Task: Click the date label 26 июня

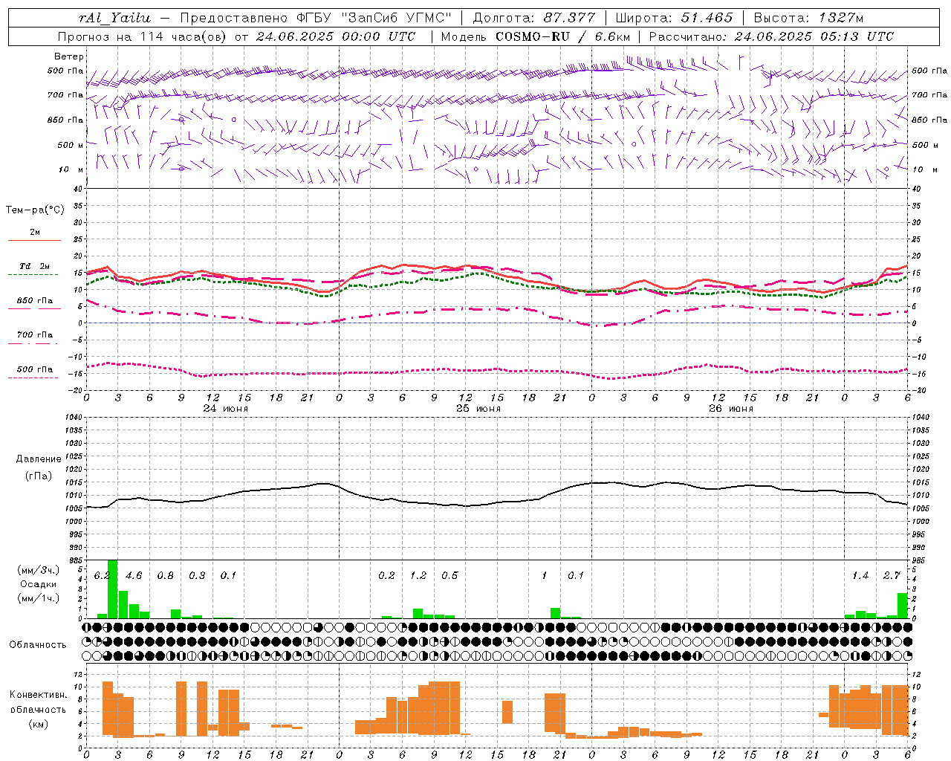Action: [731, 409]
